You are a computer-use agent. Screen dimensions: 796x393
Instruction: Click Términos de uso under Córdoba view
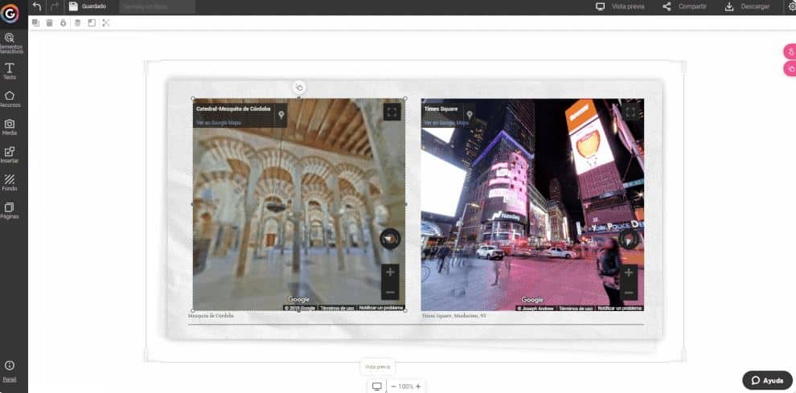pyautogui.click(x=337, y=308)
